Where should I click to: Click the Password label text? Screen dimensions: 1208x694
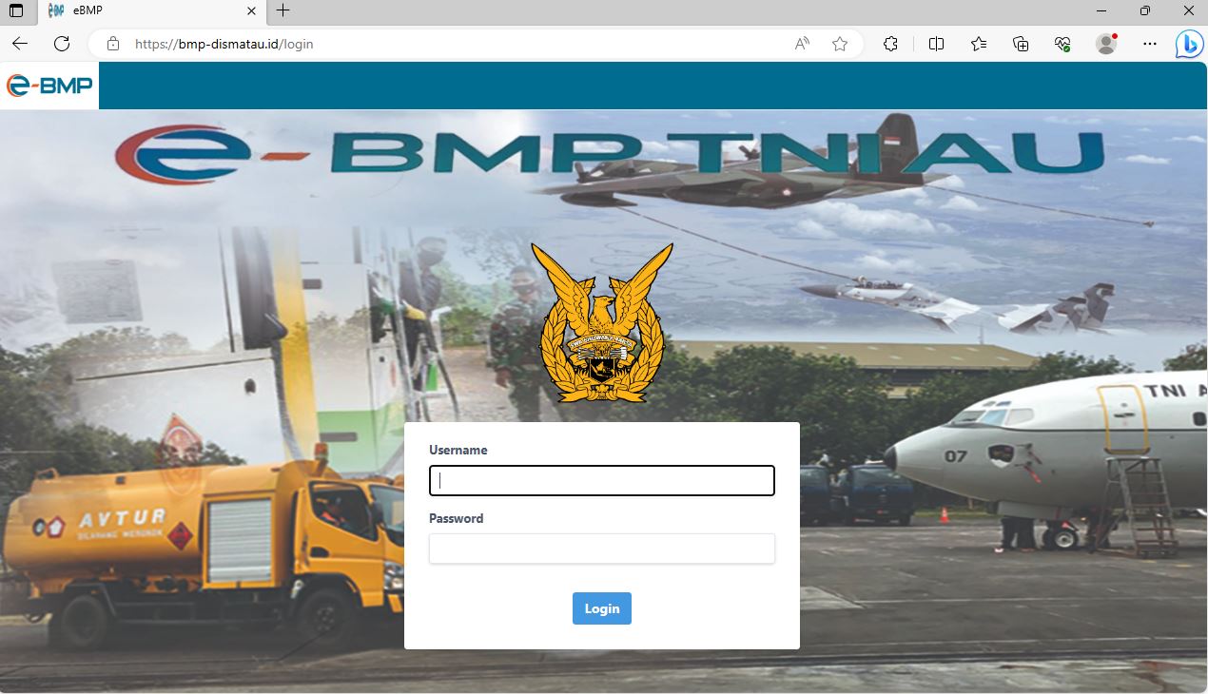tap(456, 518)
